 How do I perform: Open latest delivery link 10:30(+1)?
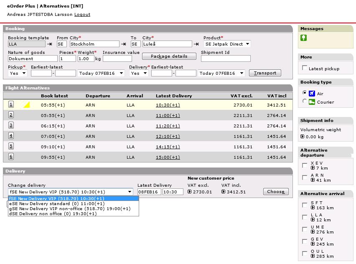pyautogui.click(x=168, y=105)
